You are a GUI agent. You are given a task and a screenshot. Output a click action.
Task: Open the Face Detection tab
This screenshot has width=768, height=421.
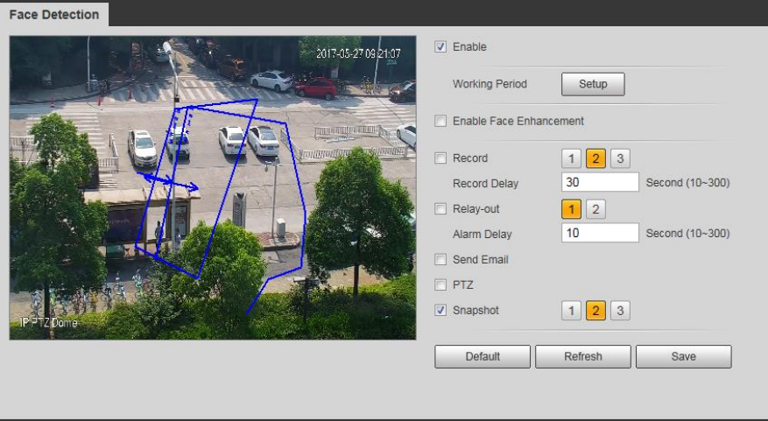[x=54, y=14]
